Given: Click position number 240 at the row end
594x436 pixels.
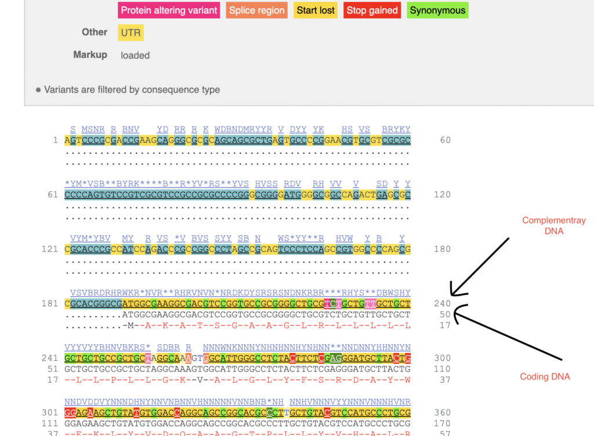Looking at the screenshot, I should 442,303.
